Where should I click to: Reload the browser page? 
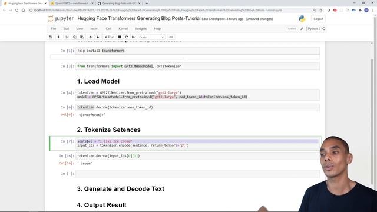[17, 11]
